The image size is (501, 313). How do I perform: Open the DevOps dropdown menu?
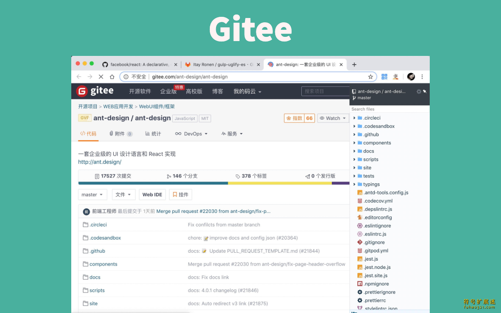click(191, 134)
